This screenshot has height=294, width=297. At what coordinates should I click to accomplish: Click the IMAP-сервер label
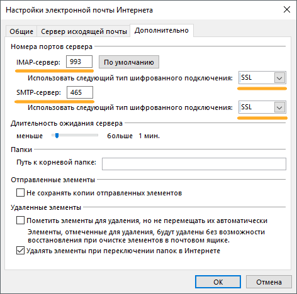(x=38, y=62)
